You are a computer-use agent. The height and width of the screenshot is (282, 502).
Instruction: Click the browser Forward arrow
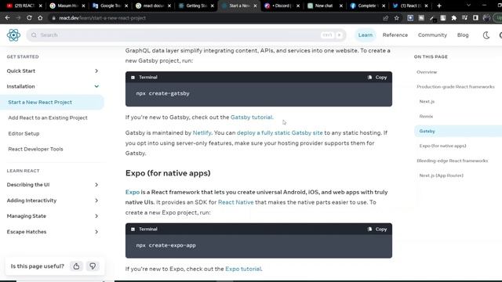18,18
